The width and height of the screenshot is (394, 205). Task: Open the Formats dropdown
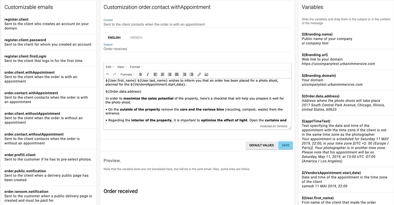(128, 74)
